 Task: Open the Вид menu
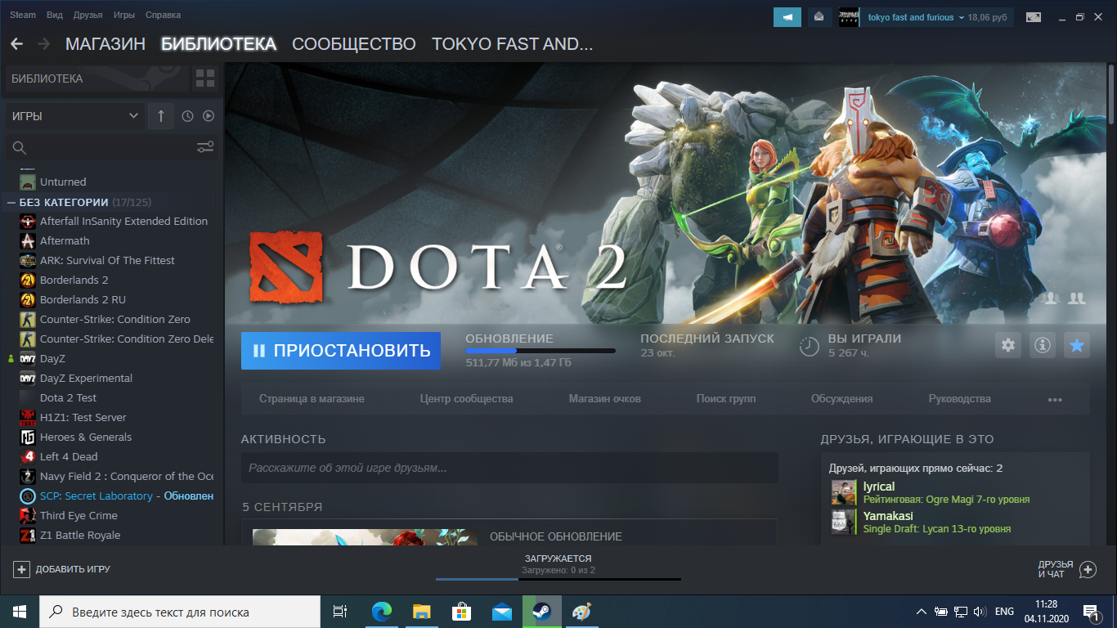(x=55, y=15)
